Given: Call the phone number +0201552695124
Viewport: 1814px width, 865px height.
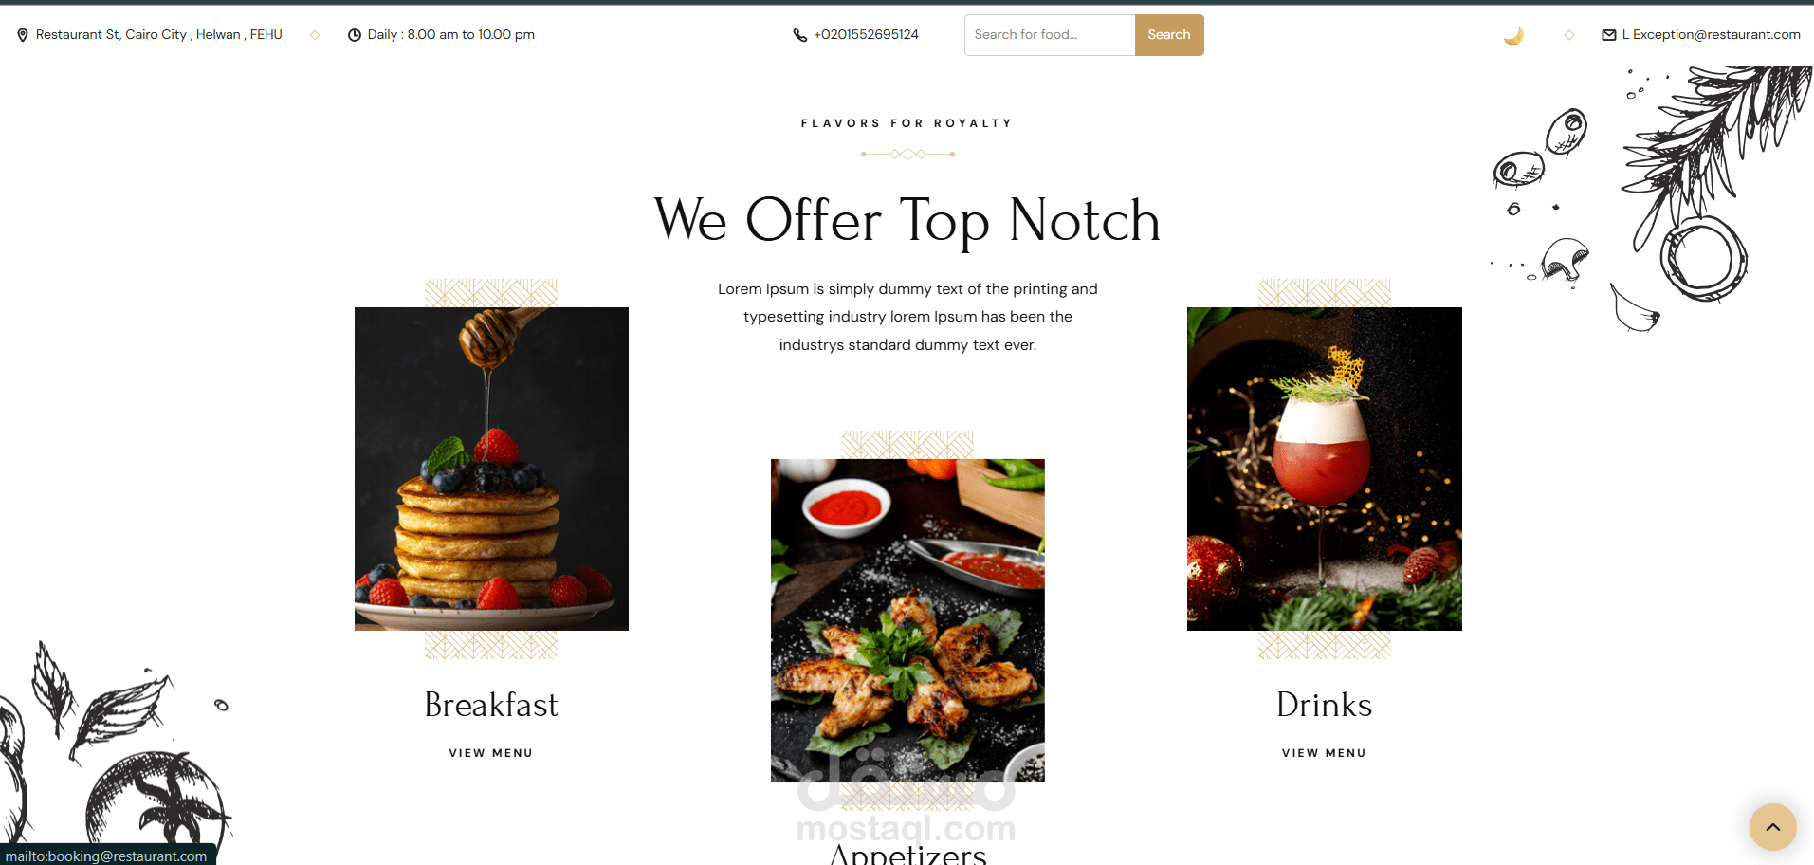Looking at the screenshot, I should (867, 35).
